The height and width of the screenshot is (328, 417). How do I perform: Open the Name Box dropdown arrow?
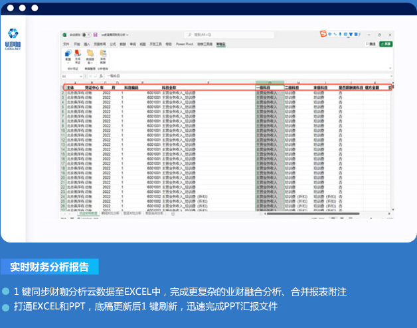coord(81,76)
